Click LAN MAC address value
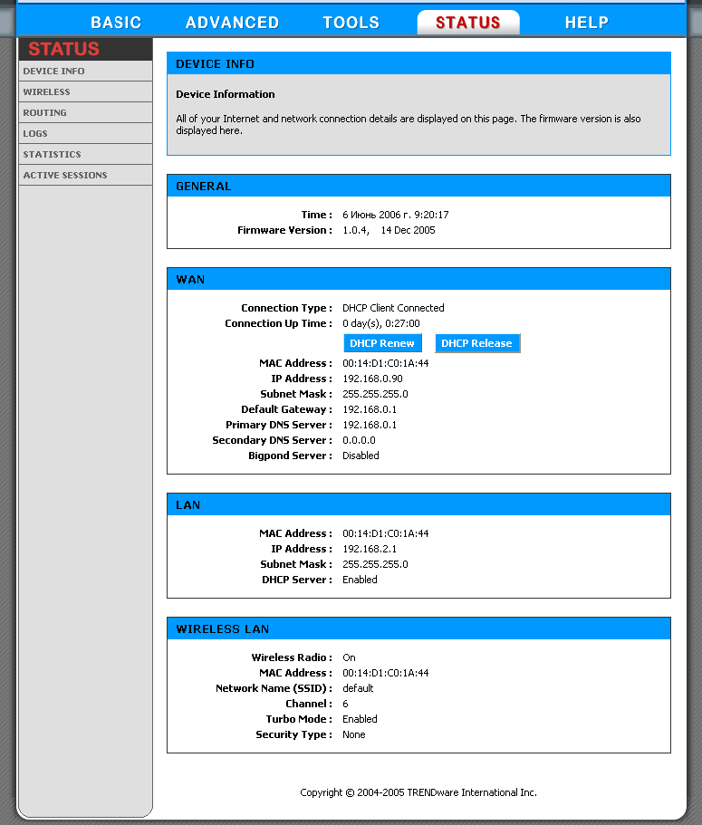 pyautogui.click(x=385, y=533)
